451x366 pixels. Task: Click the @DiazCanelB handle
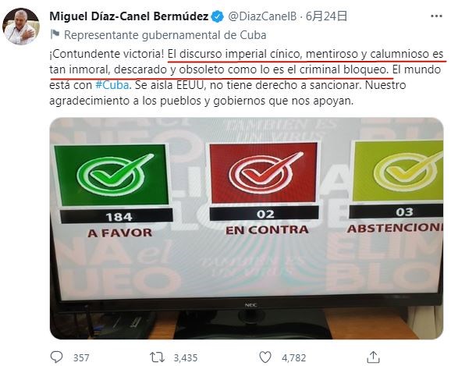tap(262, 16)
